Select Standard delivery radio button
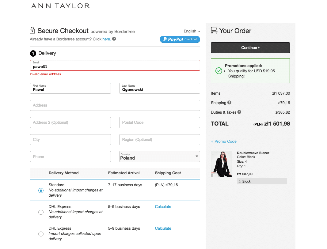This screenshot has height=249, width=327. click(41, 191)
